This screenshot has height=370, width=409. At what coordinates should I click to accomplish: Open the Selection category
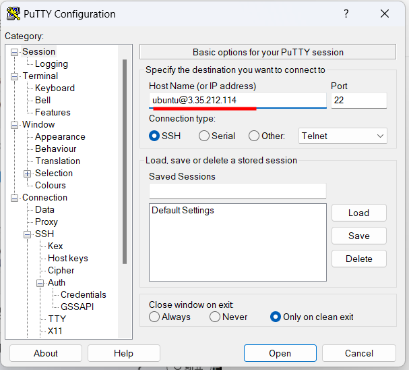coord(54,174)
